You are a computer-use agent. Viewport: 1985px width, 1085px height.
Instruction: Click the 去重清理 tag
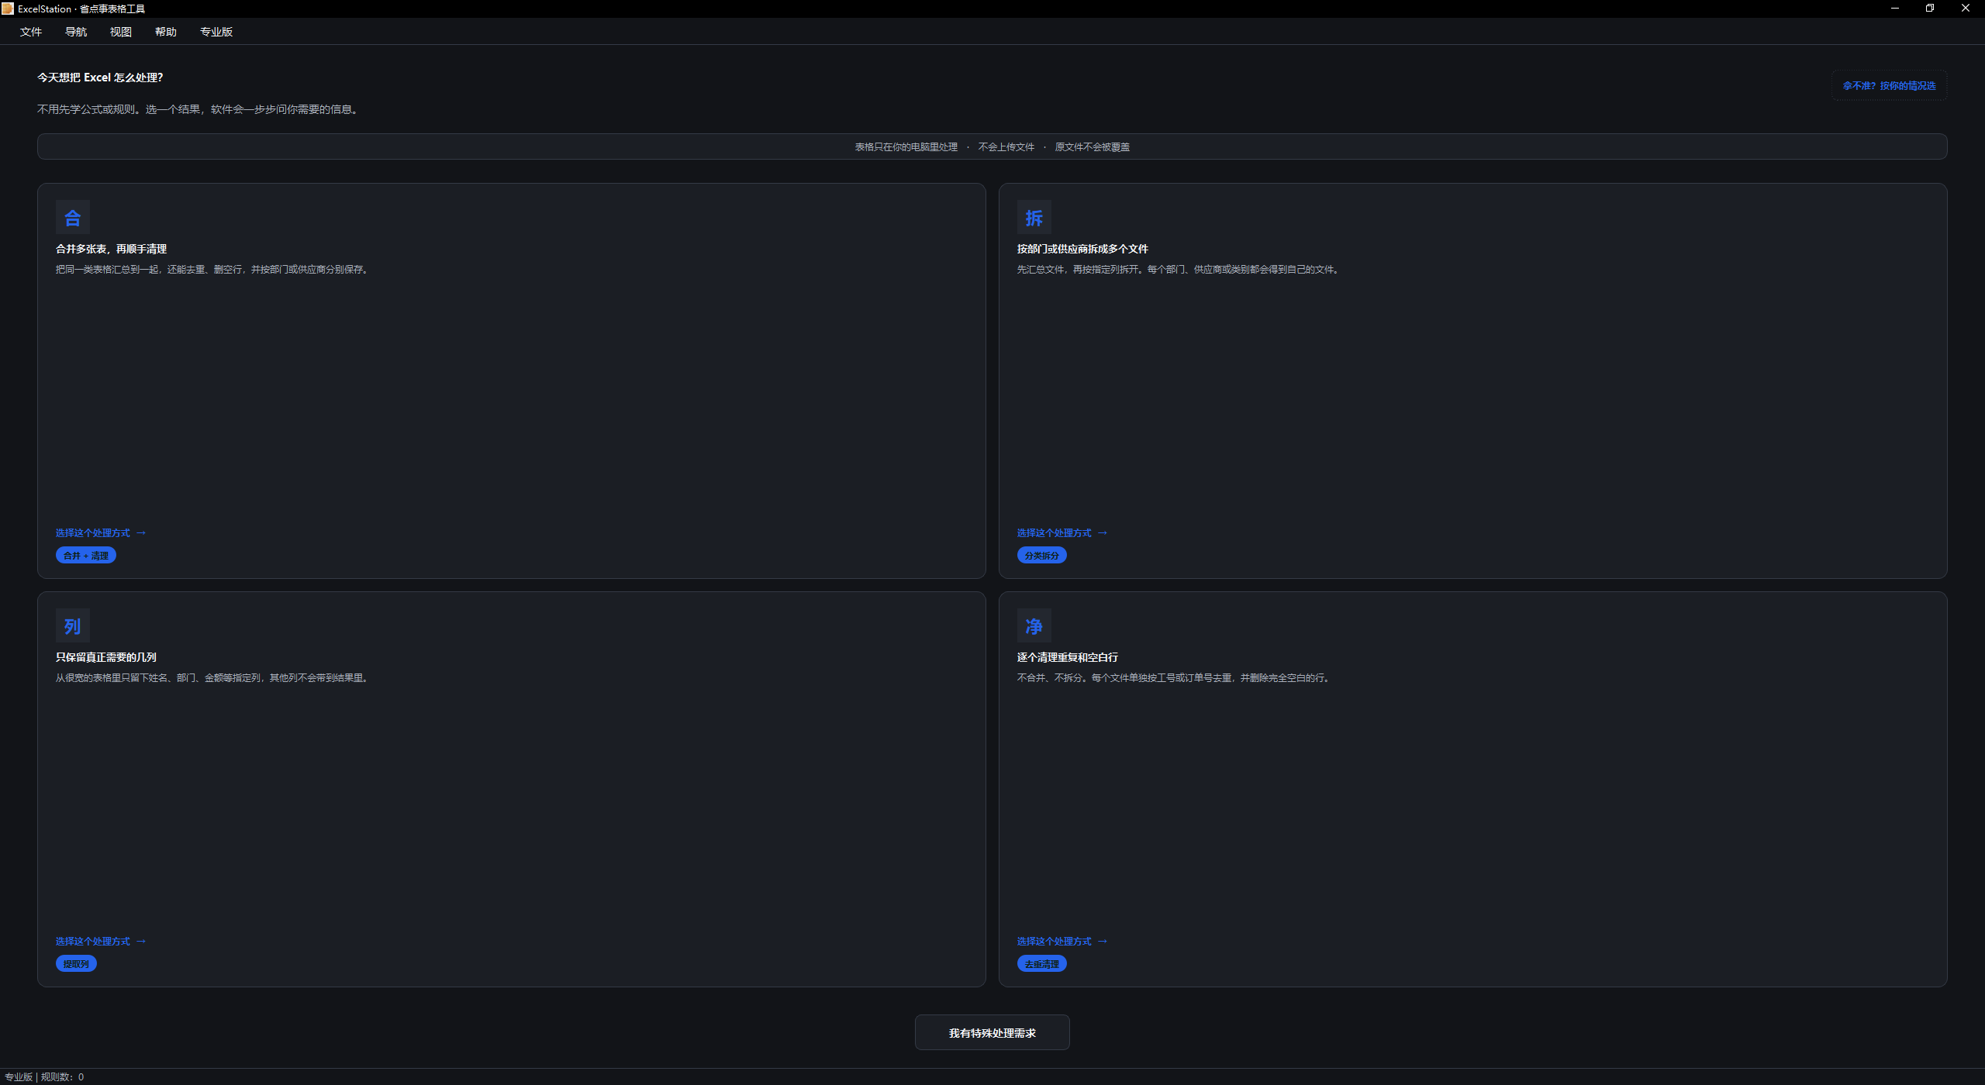point(1042,964)
